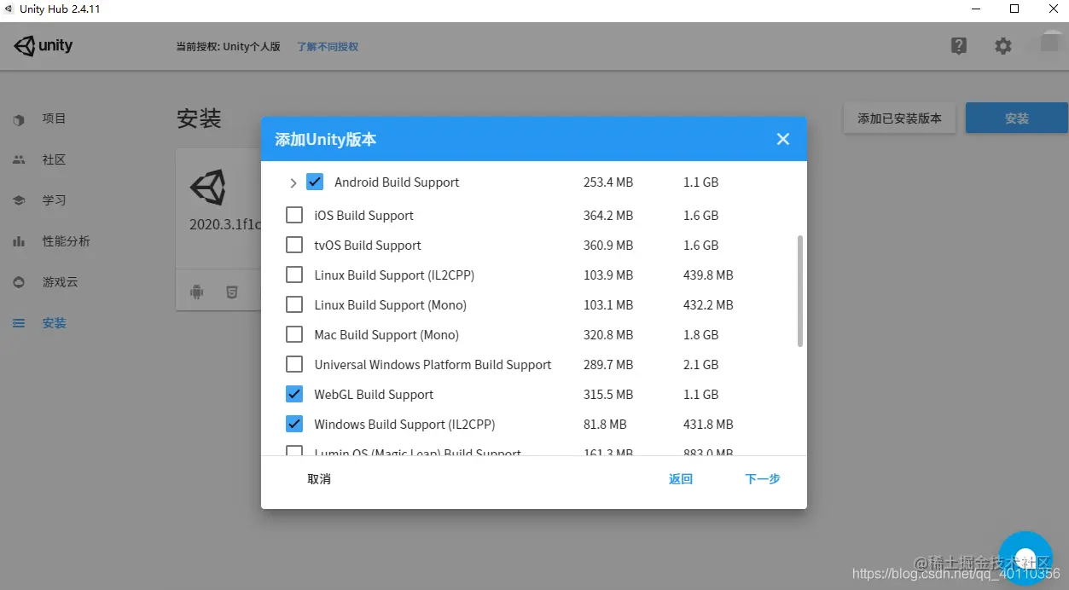This screenshot has width=1069, height=590.
Task: Click the blue 安装 button
Action: [1017, 119]
